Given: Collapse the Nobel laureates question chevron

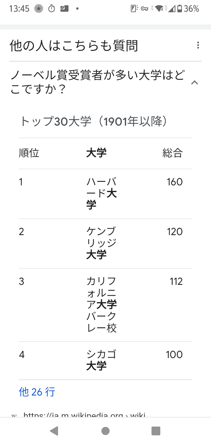Looking at the screenshot, I should point(195,83).
